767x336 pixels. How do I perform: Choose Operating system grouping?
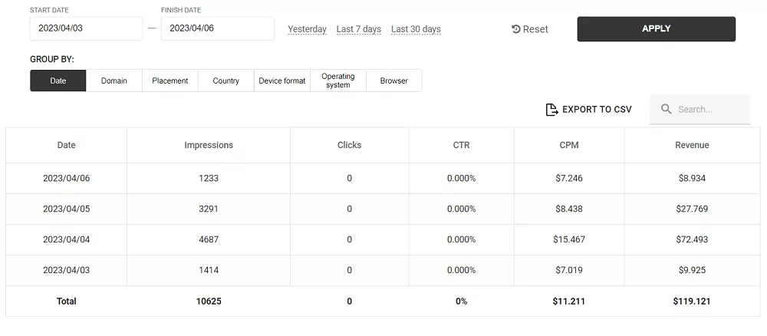(338, 81)
